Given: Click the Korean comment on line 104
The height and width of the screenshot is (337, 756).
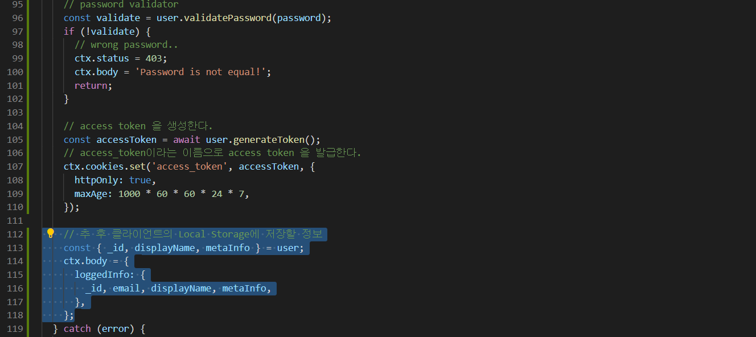Looking at the screenshot, I should 138,126.
